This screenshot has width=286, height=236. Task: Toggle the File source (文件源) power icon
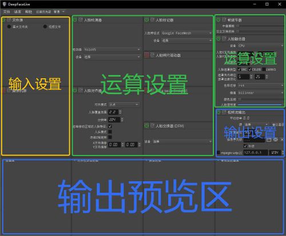point(3,20)
